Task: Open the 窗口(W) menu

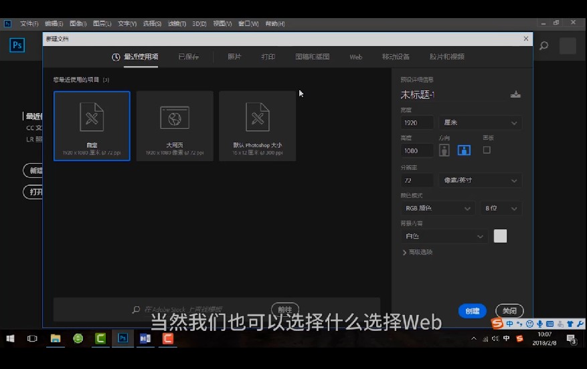Action: (x=248, y=23)
